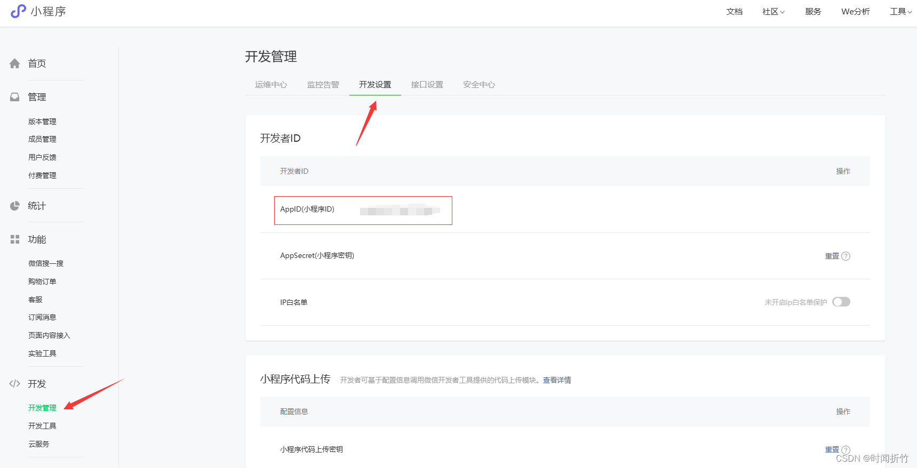Viewport: 917px width, 468px height.
Task: Click the AppSecret(小程序密钥) label
Action: [x=317, y=255]
